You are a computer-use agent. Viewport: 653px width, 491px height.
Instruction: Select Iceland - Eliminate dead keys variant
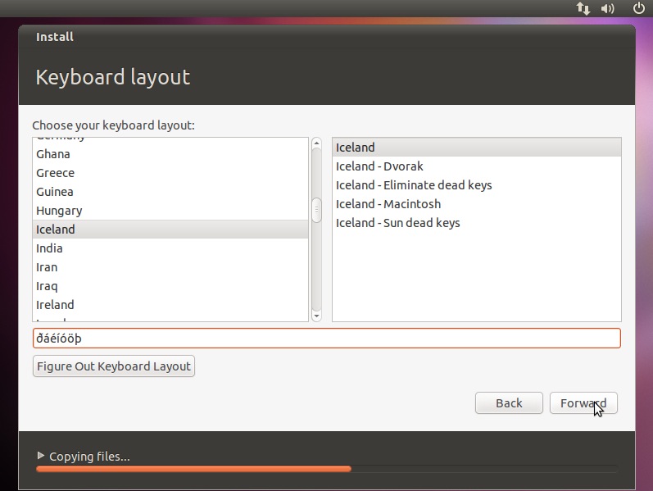(x=414, y=185)
